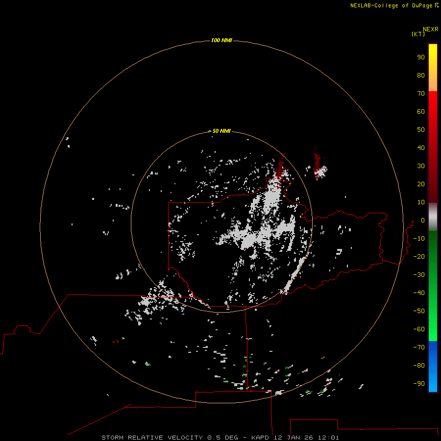441x441 pixels.
Task: Click the -60 knots scale label
Action: click(x=419, y=329)
